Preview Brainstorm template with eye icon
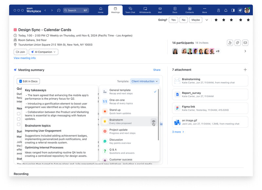The width and height of the screenshot is (262, 190). [153, 121]
